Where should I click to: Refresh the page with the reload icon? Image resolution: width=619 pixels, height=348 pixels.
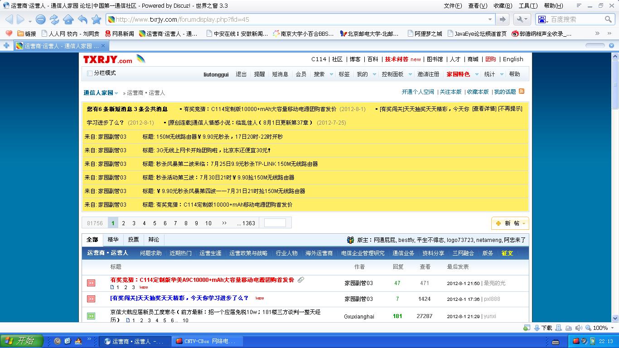click(54, 19)
